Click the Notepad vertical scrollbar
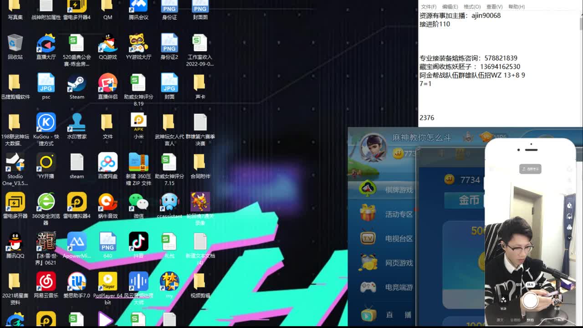The height and width of the screenshot is (328, 583). point(580,68)
